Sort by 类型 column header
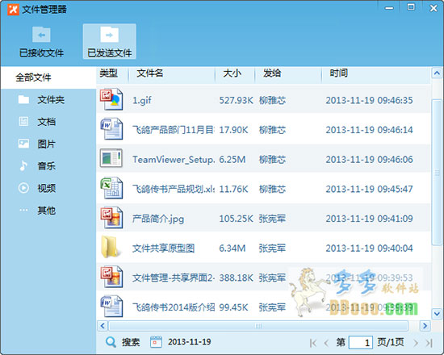 [x=108, y=73]
